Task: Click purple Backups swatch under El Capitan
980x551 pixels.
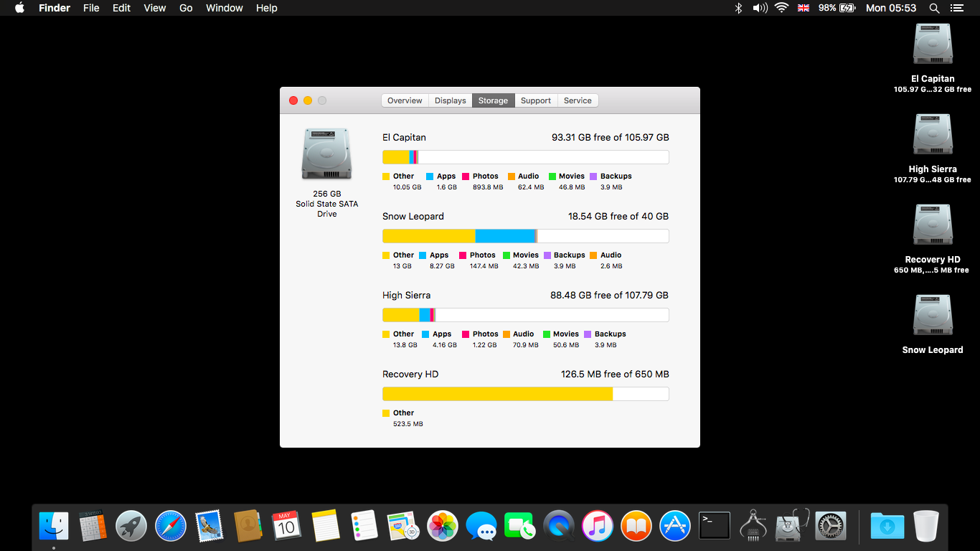Action: click(593, 176)
